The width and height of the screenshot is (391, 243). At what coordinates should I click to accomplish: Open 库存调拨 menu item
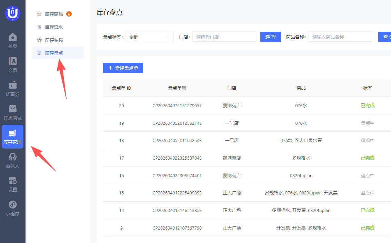pyautogui.click(x=54, y=40)
